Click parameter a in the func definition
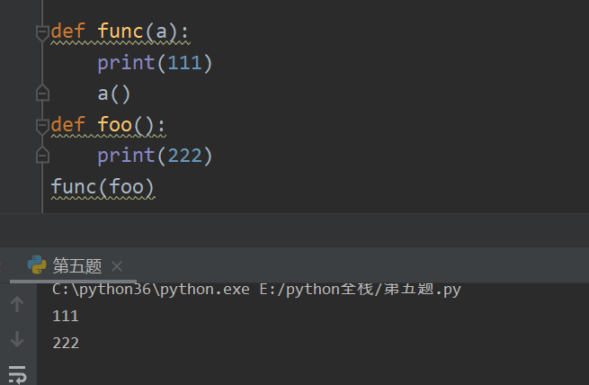 pos(162,32)
